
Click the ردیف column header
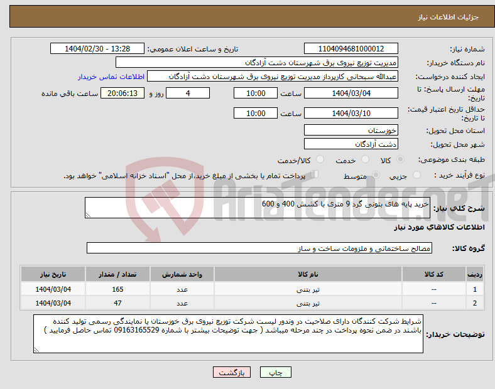pos(475,274)
